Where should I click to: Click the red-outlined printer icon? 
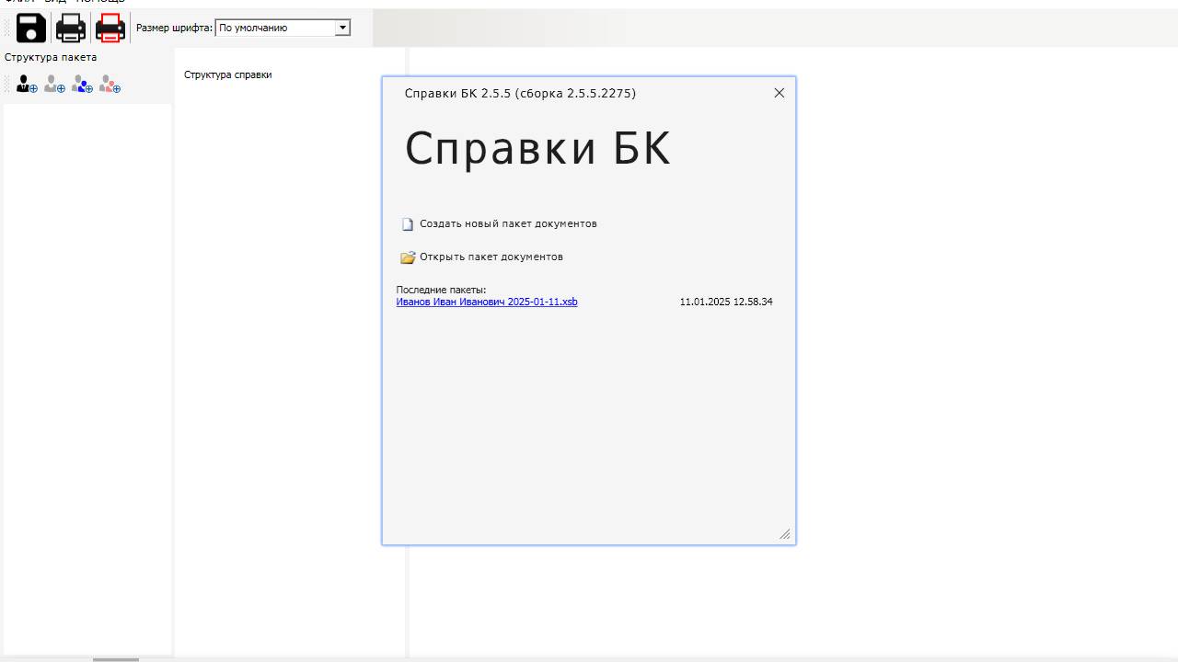pos(110,29)
